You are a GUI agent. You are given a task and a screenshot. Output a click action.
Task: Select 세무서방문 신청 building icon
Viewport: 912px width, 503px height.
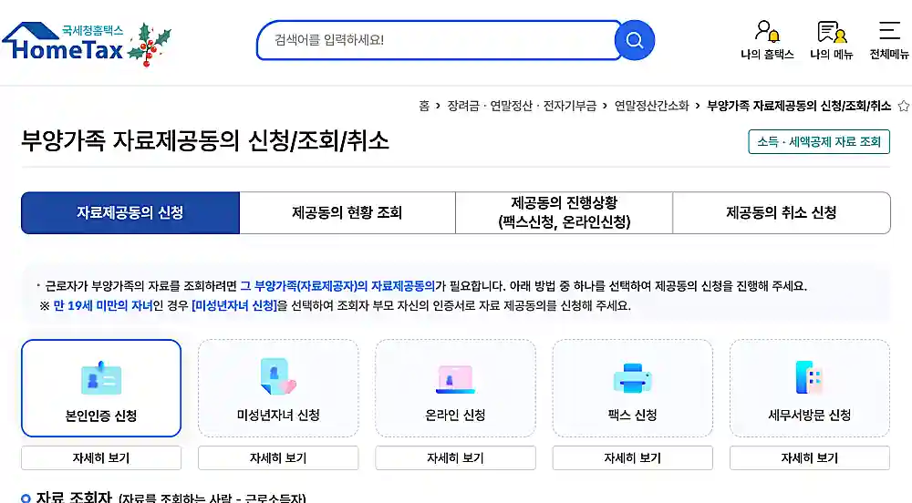809,377
